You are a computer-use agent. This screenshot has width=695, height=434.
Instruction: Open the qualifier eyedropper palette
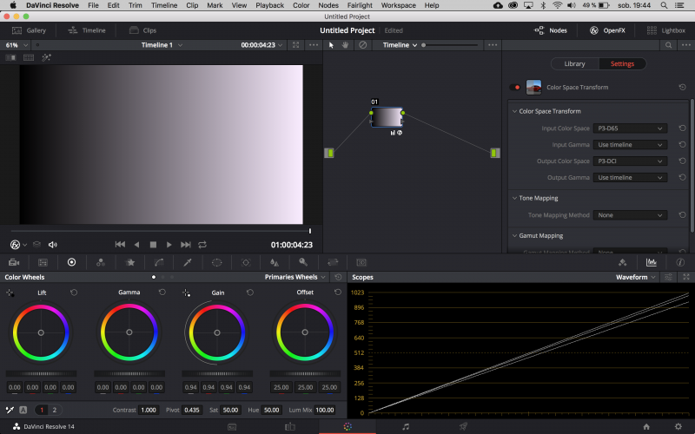pos(188,263)
